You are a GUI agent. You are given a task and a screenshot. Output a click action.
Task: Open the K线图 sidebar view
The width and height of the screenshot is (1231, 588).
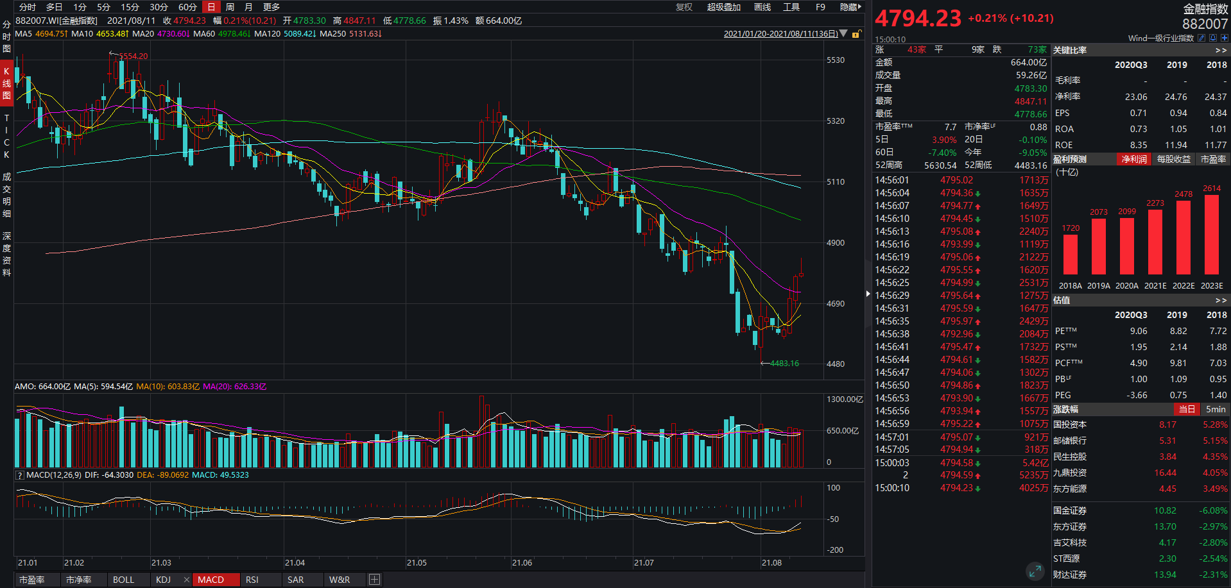click(6, 83)
